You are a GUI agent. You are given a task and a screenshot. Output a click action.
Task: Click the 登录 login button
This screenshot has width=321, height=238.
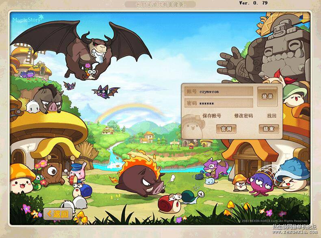(x=267, y=97)
